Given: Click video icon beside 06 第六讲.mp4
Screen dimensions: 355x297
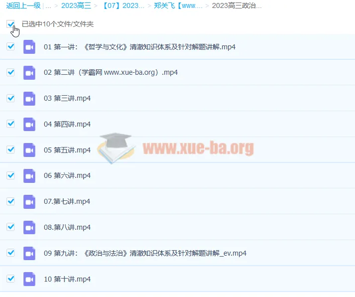Looking at the screenshot, I should 29,175.
